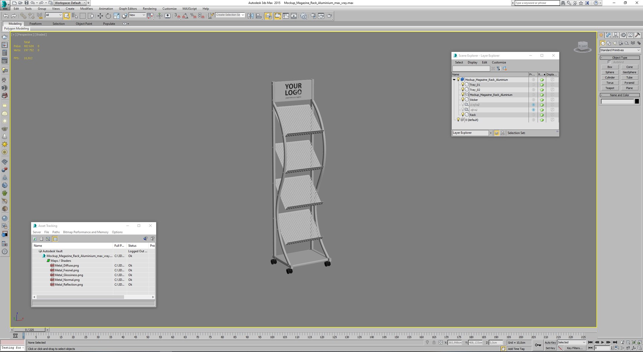Click the Cylinder primitive button
The image size is (643, 352).
(610, 78)
